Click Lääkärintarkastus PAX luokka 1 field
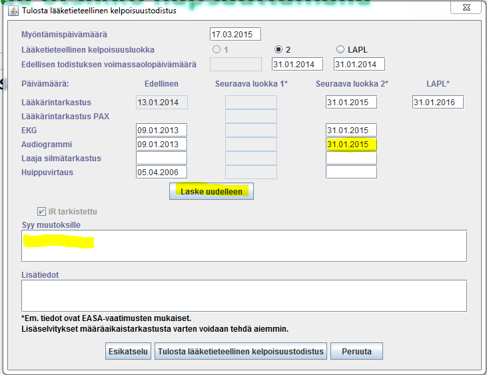 (251, 116)
